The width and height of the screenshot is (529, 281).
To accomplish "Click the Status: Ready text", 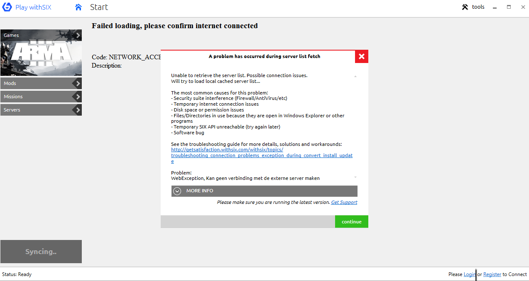I will (x=17, y=274).
